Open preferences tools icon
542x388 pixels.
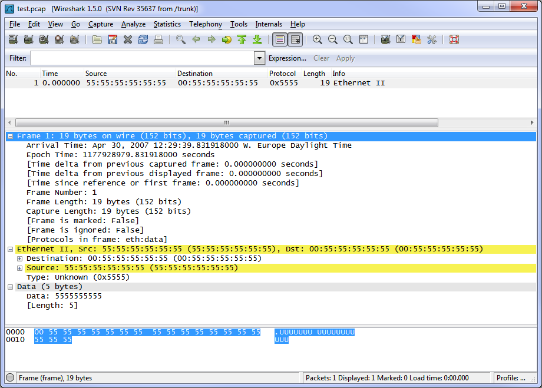432,39
